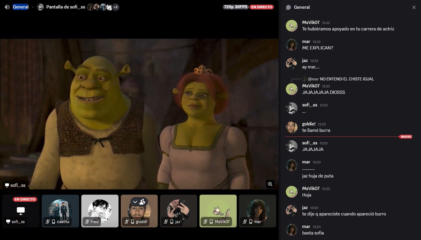Click the Shrek stream video area
This screenshot has height=240, width=421.
tap(139, 114)
